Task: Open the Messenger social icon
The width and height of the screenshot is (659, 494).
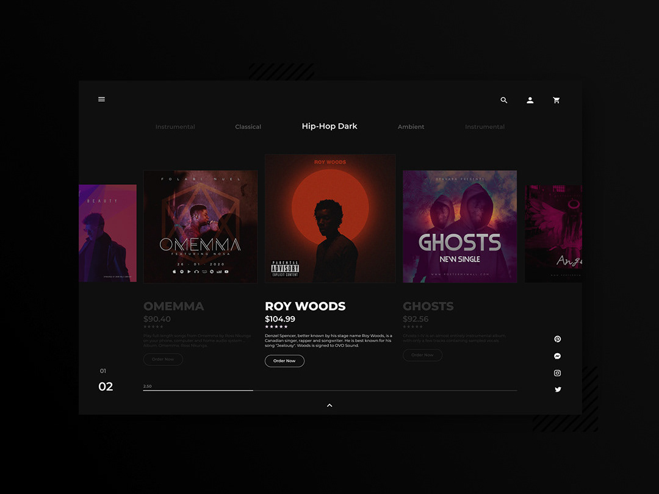Action: pos(557,356)
